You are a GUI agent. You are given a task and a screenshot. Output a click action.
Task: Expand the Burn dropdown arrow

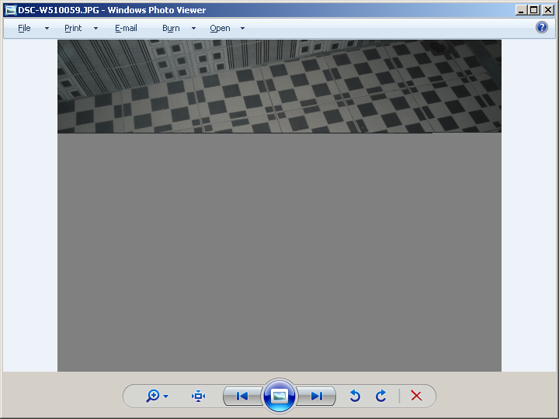click(193, 28)
